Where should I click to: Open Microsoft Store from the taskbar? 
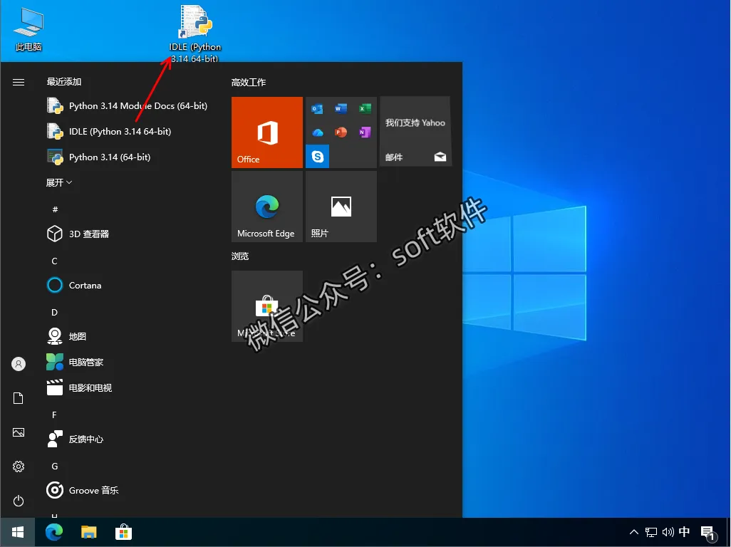click(123, 532)
